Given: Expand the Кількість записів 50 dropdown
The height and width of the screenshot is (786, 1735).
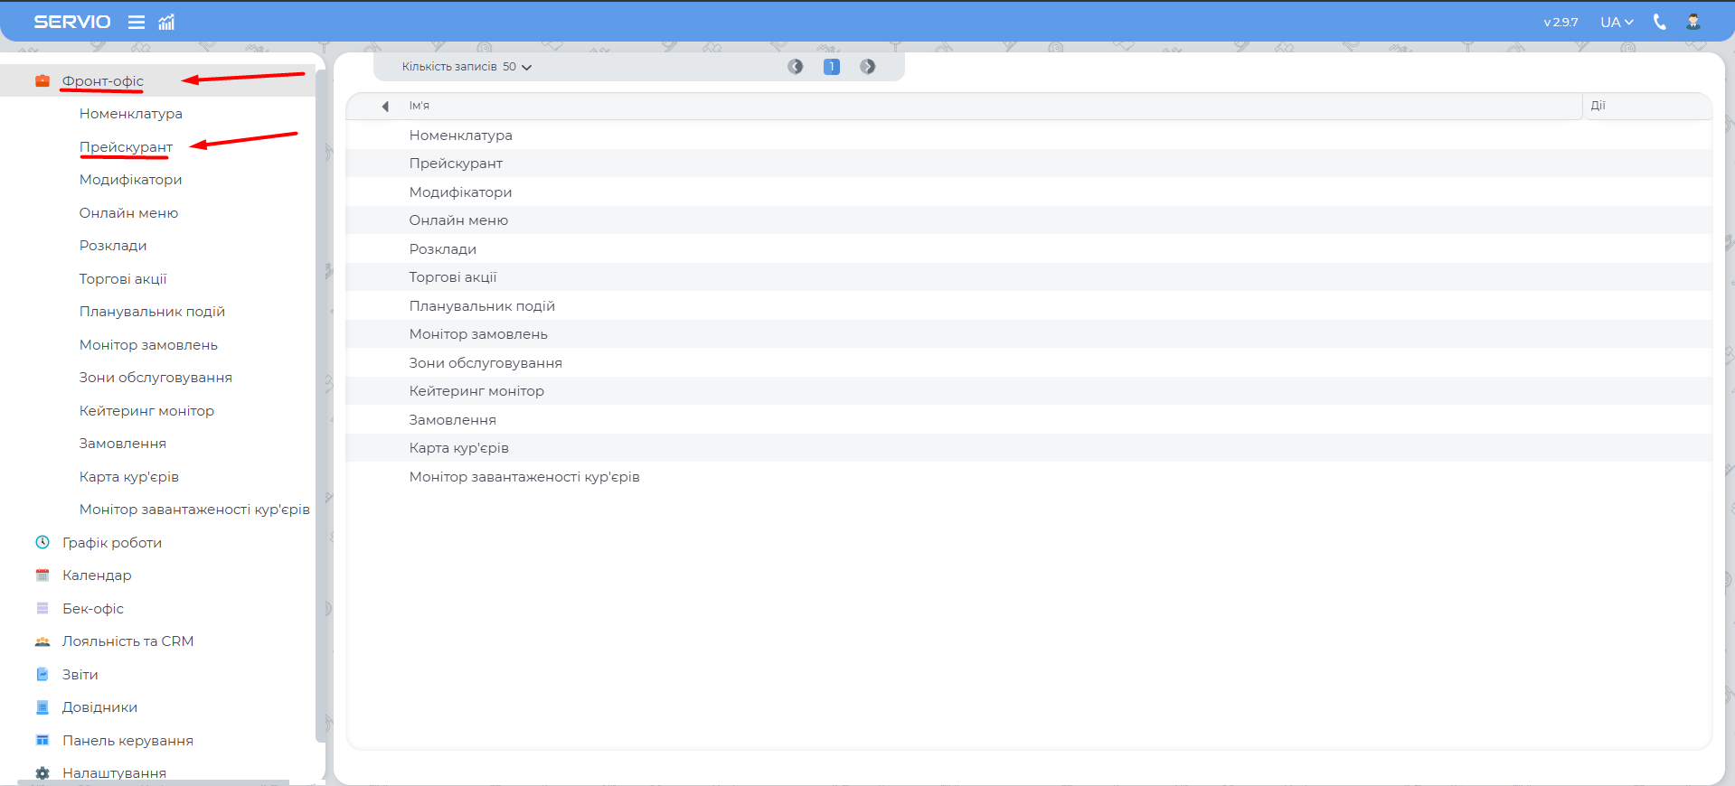Looking at the screenshot, I should (x=467, y=67).
